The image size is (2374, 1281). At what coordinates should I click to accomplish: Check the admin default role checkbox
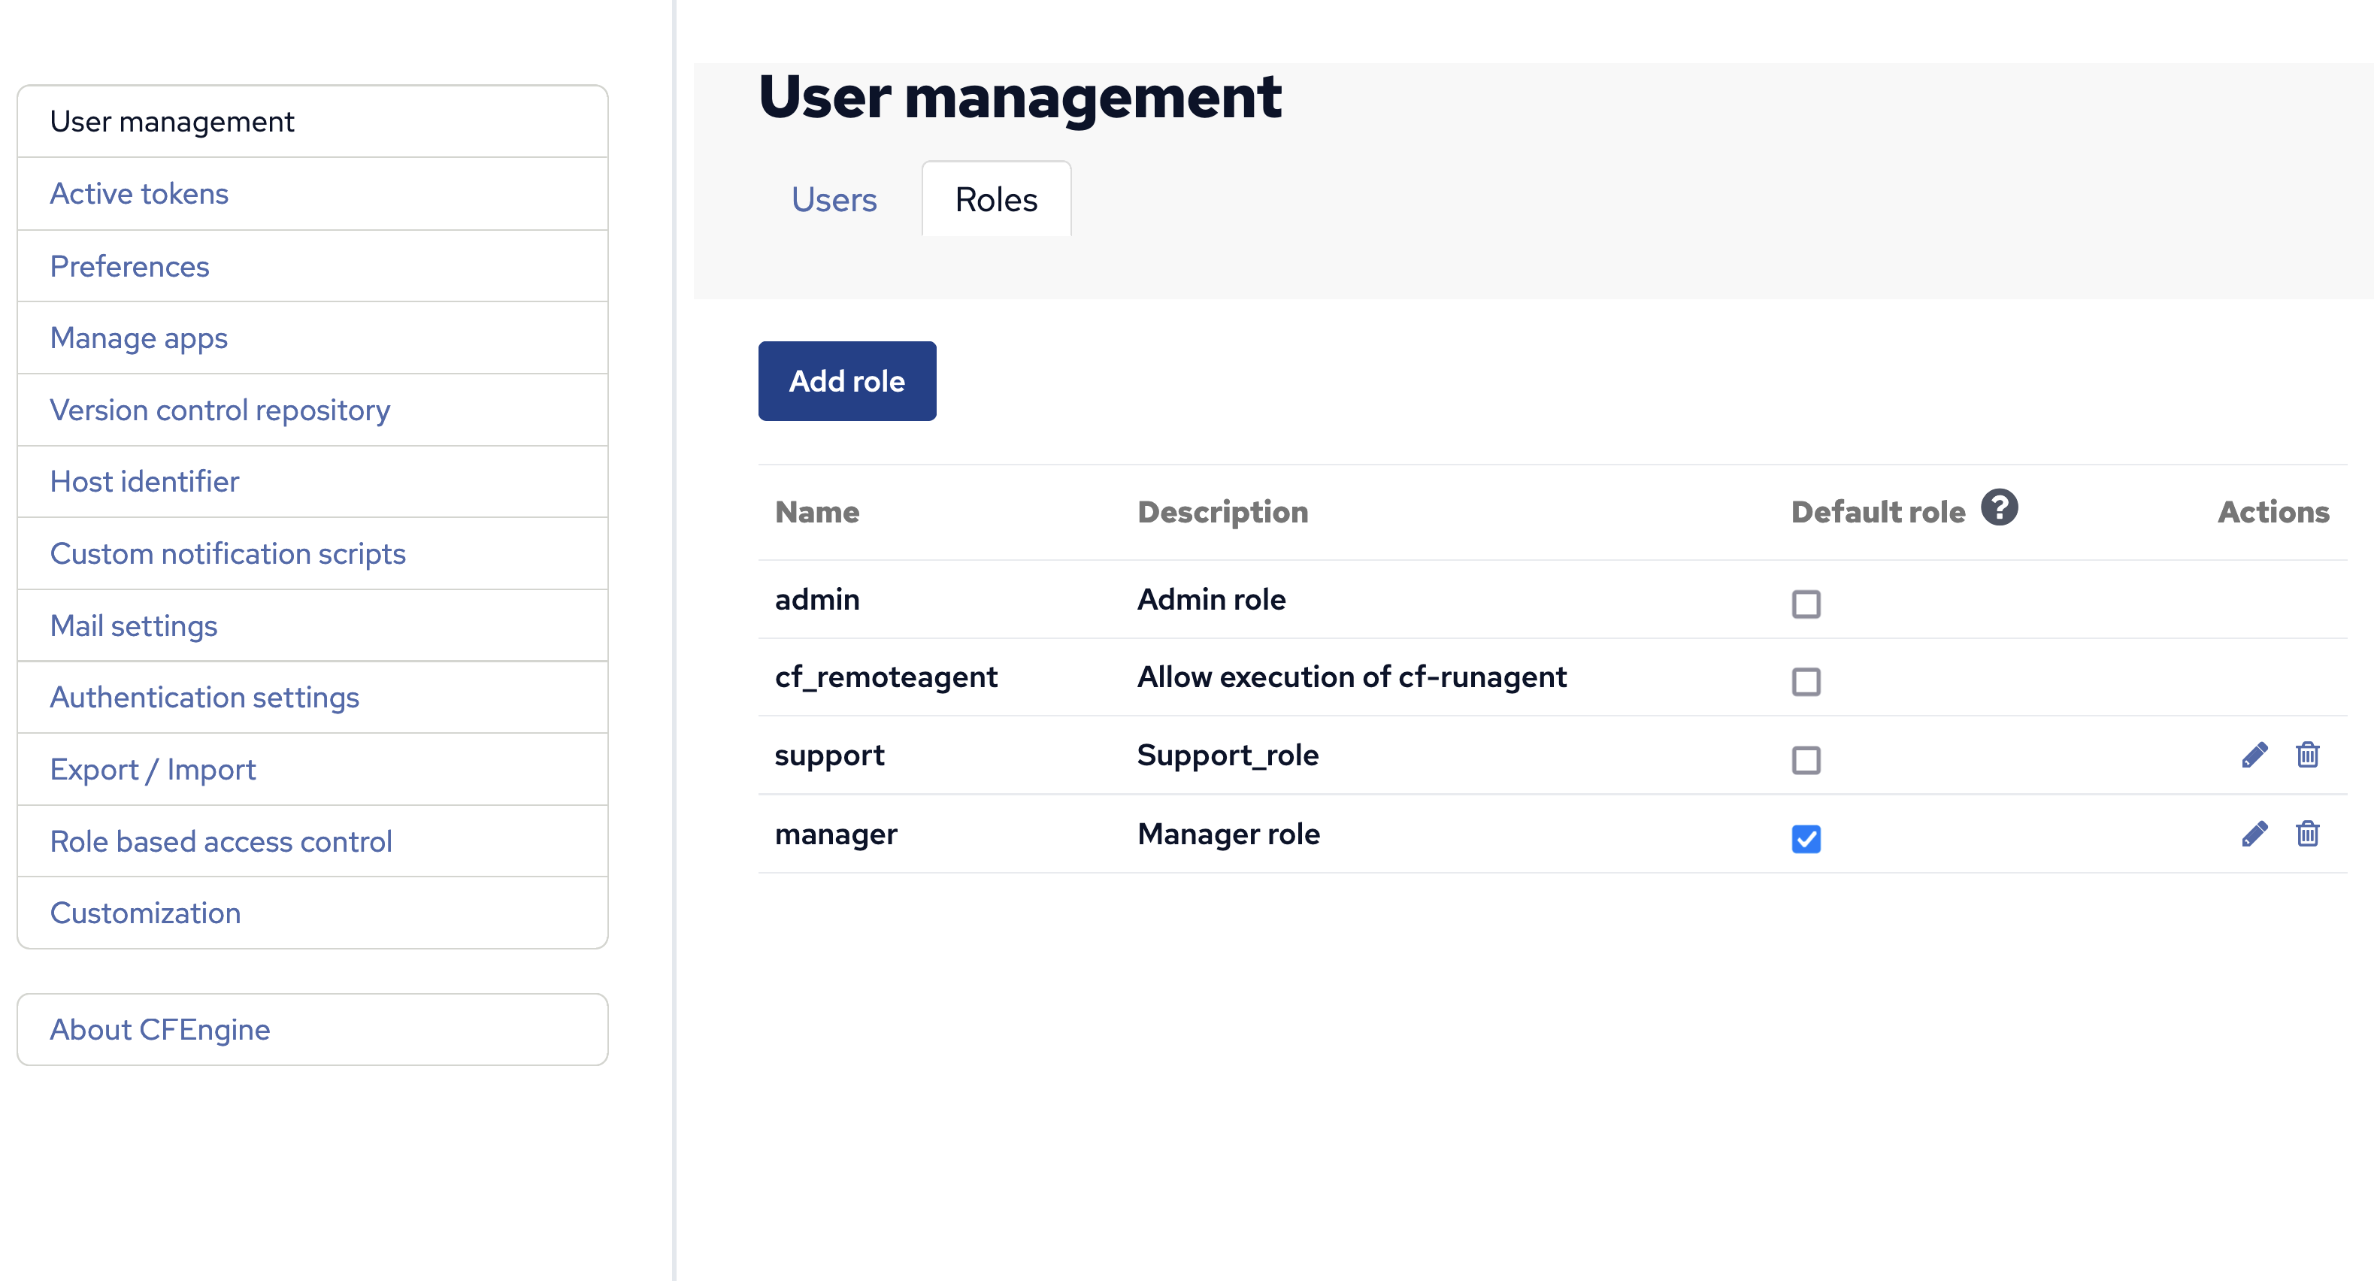[1806, 604]
